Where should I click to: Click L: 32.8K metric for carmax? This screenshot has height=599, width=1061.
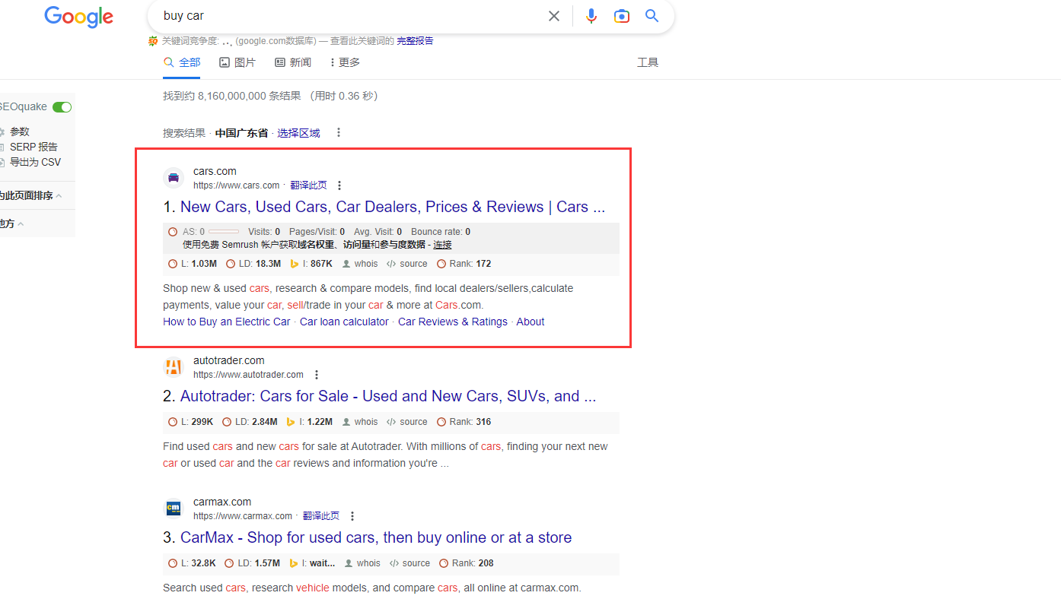point(192,563)
